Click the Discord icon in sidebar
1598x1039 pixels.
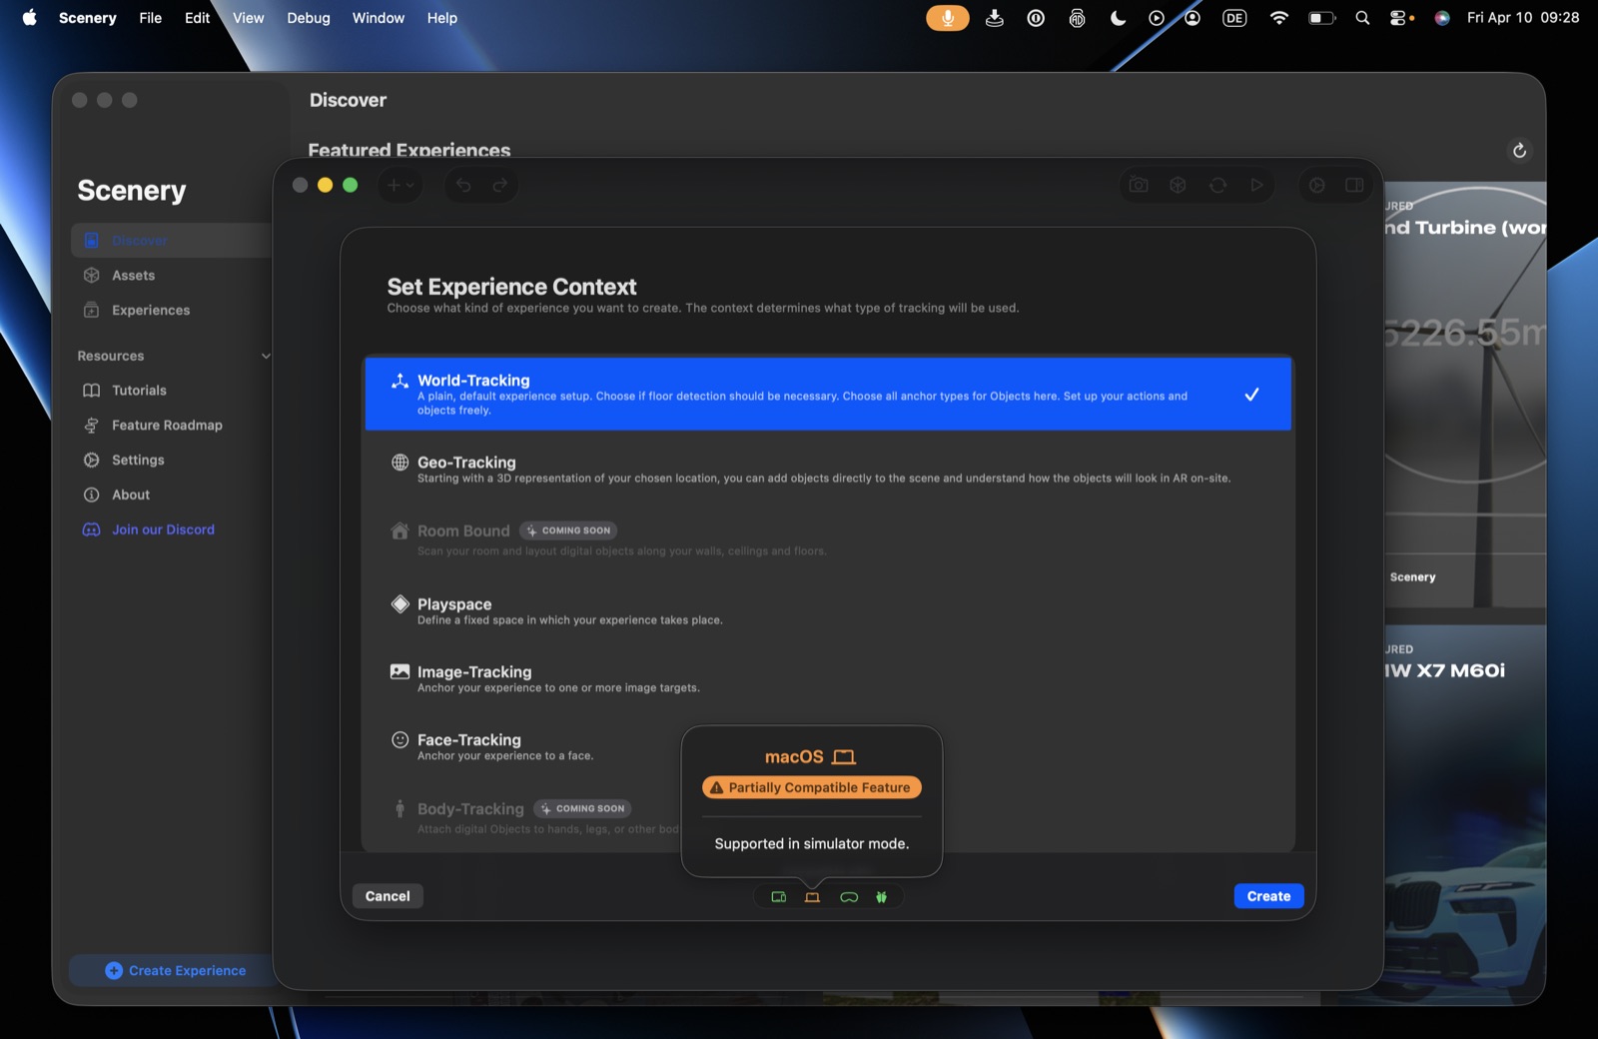pyautogui.click(x=92, y=530)
